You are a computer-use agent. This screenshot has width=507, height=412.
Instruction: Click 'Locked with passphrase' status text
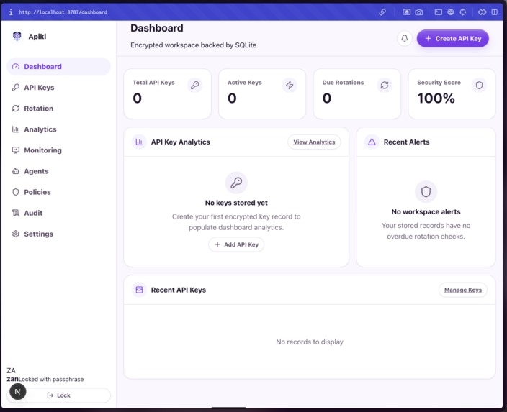tap(51, 380)
